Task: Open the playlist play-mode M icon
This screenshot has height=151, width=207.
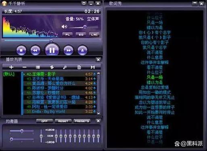Action: tap(93, 67)
